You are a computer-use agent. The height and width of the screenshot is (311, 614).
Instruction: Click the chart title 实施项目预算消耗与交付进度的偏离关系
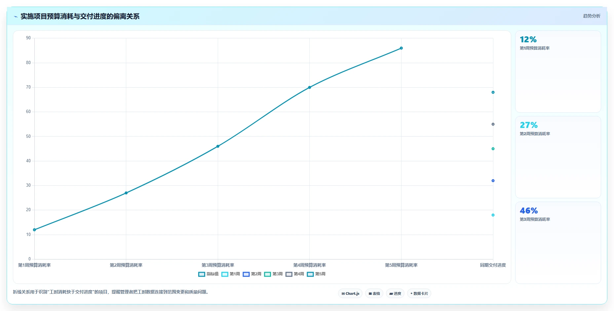[x=80, y=17]
